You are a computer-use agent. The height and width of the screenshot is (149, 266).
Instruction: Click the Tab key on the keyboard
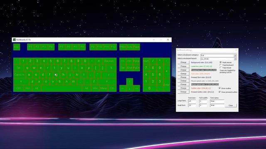click(x=18, y=68)
